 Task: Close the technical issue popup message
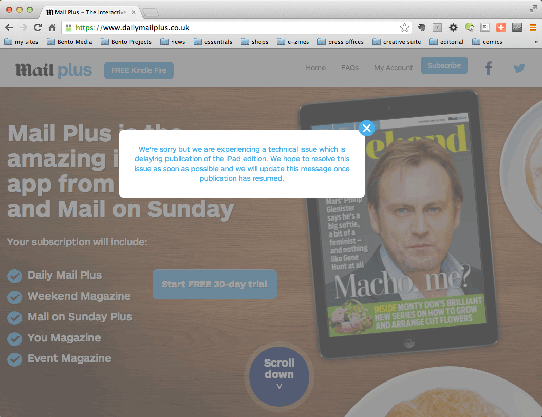pyautogui.click(x=367, y=129)
